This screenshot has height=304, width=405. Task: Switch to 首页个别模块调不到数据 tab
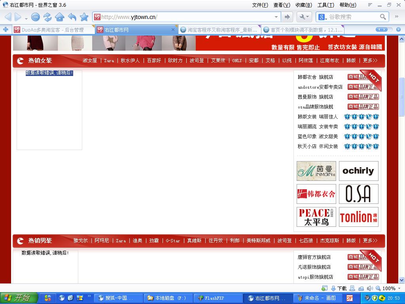[x=303, y=30]
